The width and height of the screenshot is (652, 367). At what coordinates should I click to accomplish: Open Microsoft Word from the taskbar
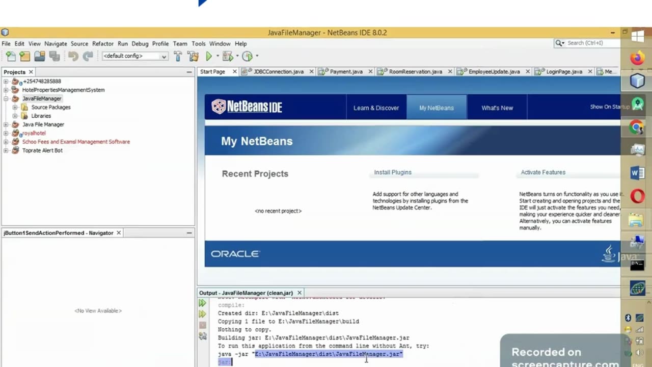pos(637,173)
